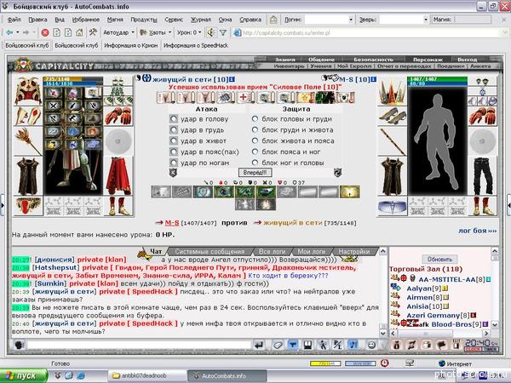Screen dimensions: 511x383
Task: Open the Журнал menu
Action: pyautogui.click(x=200, y=20)
